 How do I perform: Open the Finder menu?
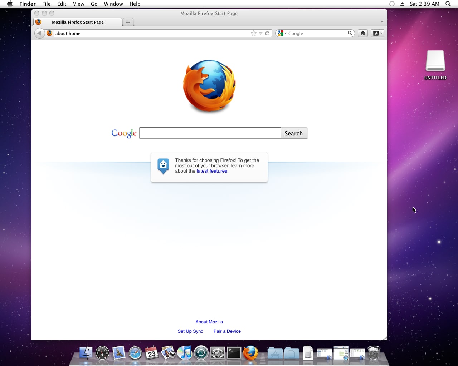click(28, 4)
